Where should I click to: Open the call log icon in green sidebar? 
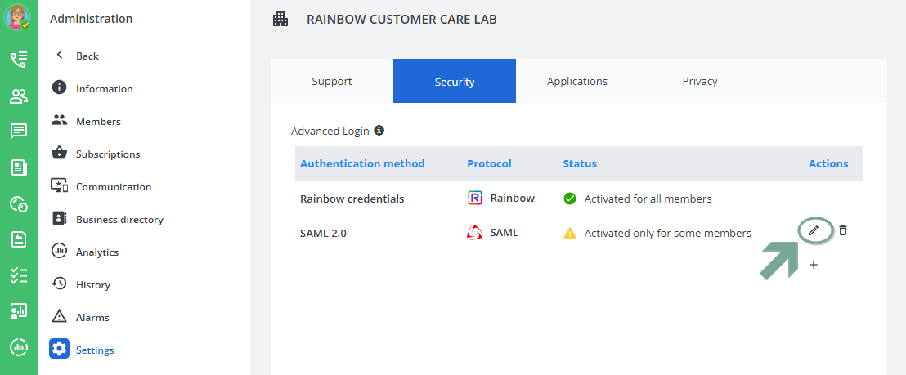coord(19,59)
